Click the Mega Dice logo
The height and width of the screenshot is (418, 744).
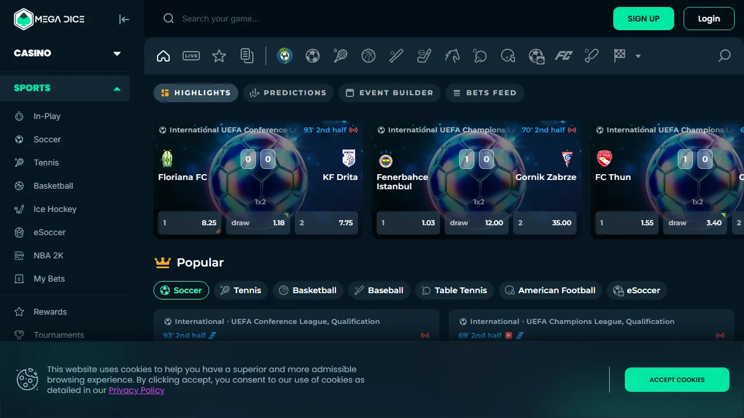pyautogui.click(x=49, y=19)
